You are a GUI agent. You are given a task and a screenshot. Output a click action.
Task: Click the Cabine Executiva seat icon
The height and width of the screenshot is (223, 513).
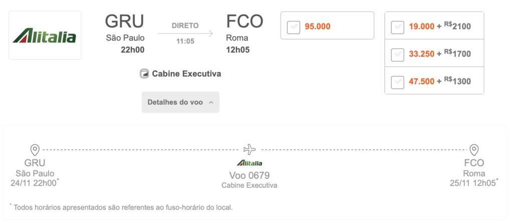pos(144,74)
